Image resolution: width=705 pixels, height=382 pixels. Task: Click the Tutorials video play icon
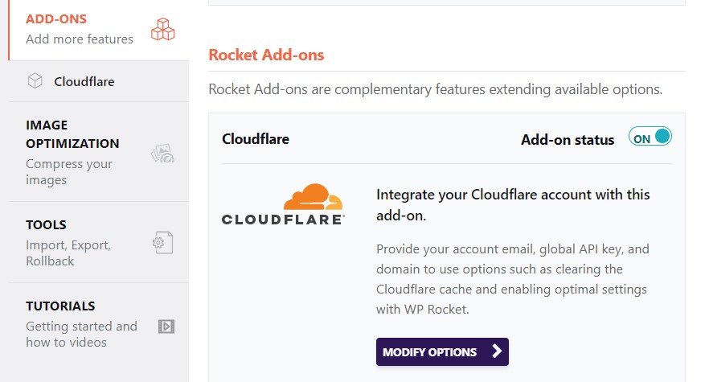tap(166, 327)
